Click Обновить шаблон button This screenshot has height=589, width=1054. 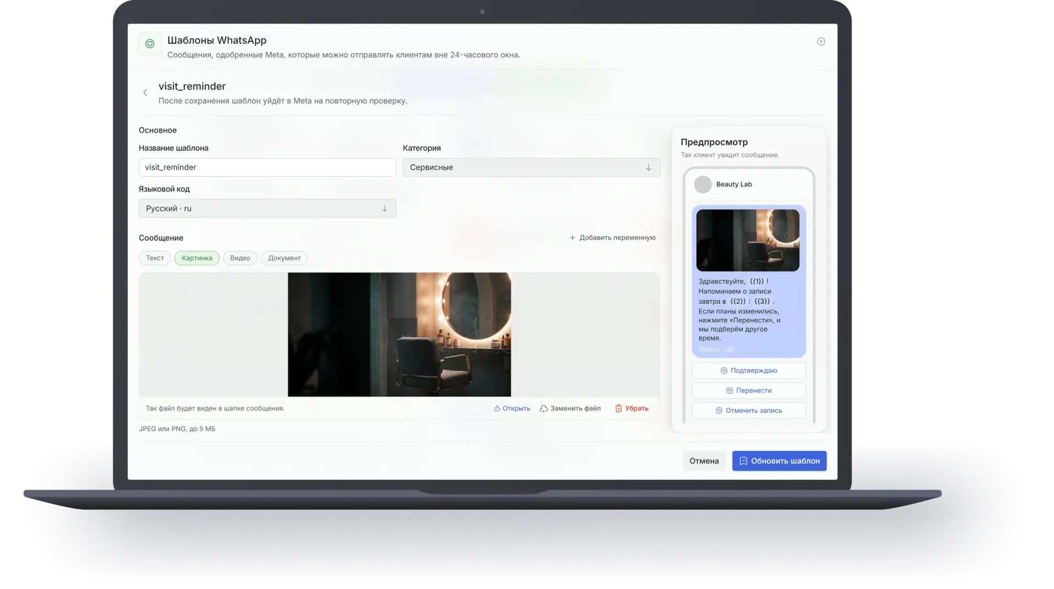tap(779, 461)
